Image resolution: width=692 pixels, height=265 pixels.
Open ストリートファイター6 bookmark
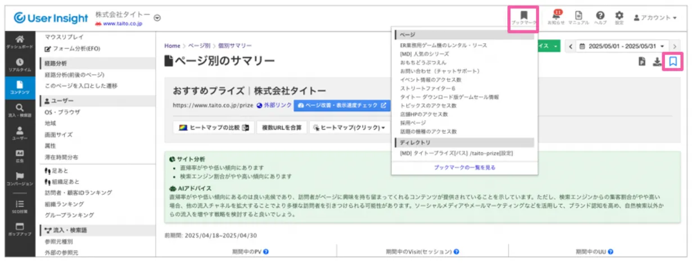pyautogui.click(x=427, y=88)
